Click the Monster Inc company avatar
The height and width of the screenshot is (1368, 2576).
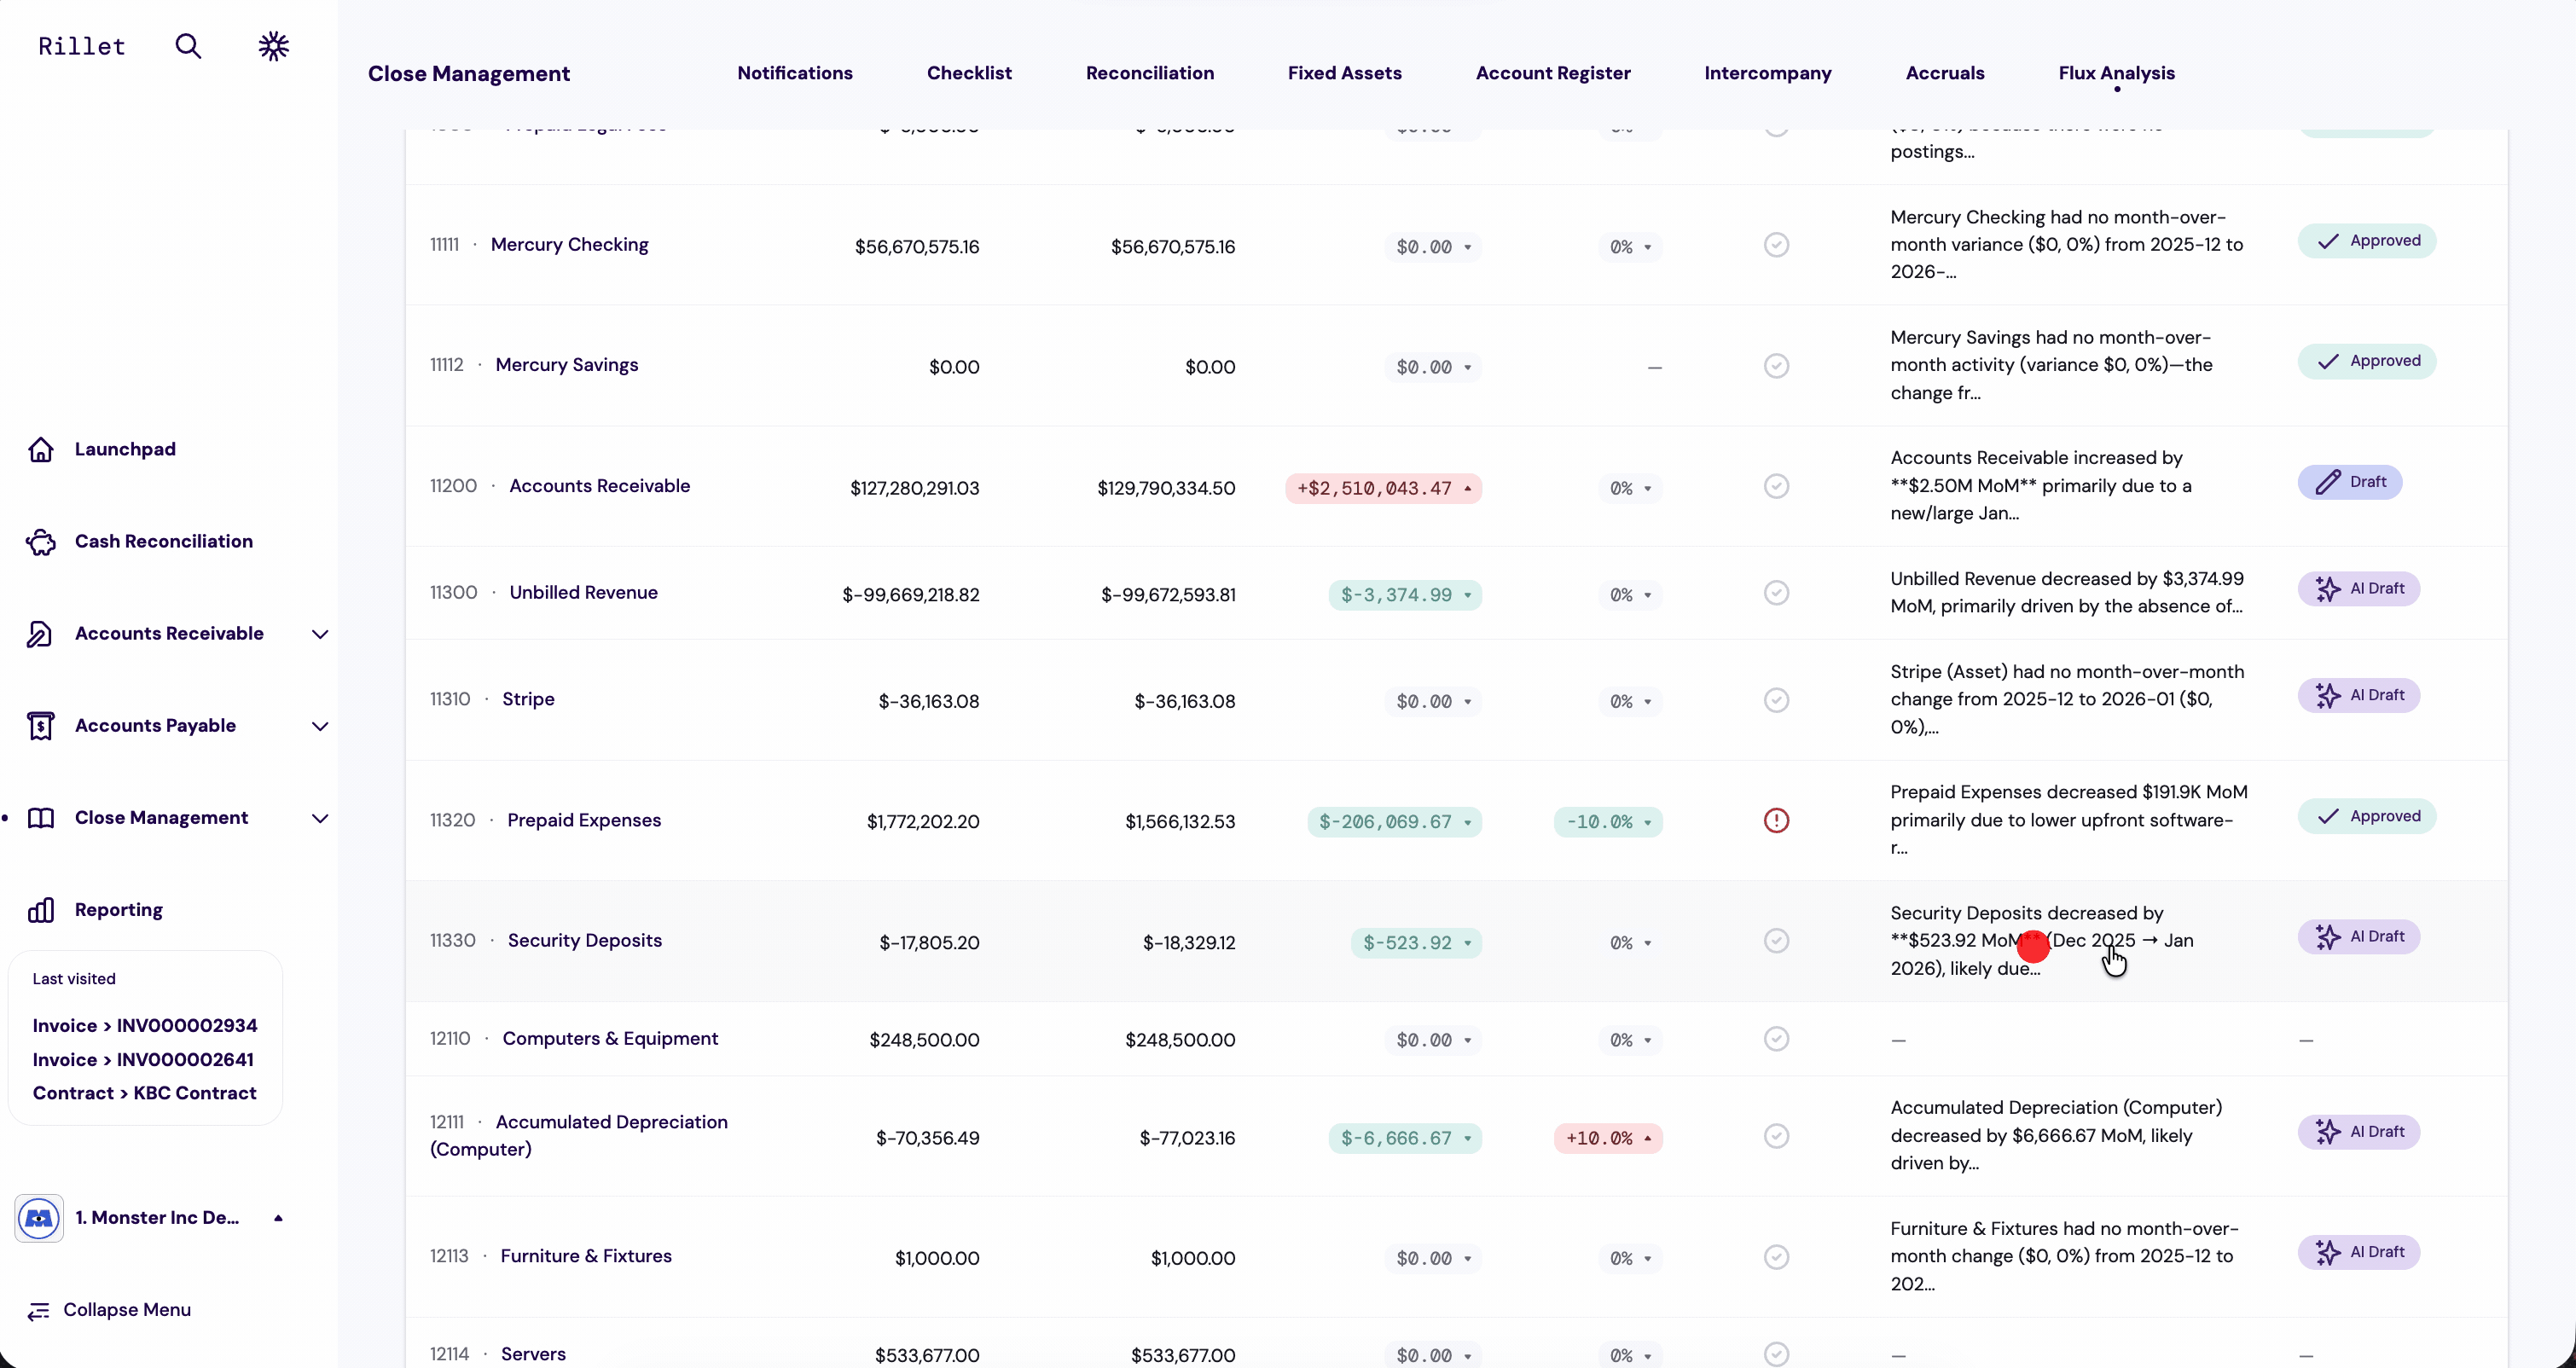coord(39,1218)
